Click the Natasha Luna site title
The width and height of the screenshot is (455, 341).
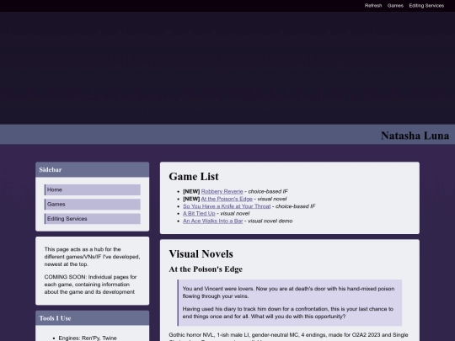coord(415,136)
